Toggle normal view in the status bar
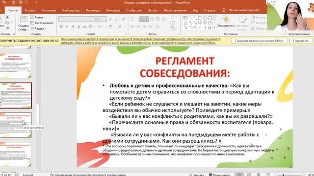 tap(239, 175)
